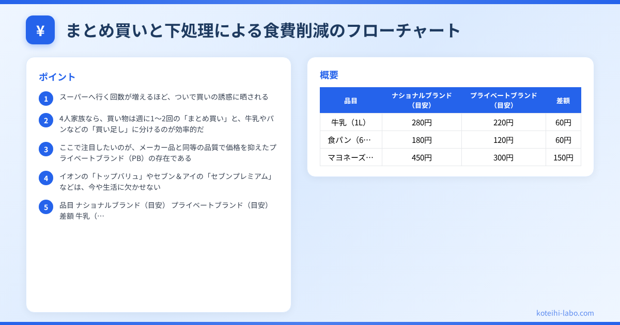Screen dimensions: 620x325
Task: Click the 150円 difference cell
Action: (x=563, y=157)
